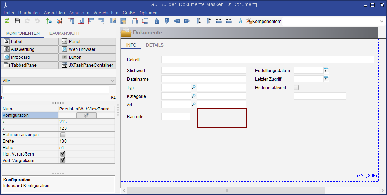The image size is (387, 195).
Task: Open the Konfiguration gear button
Action: click(86, 115)
